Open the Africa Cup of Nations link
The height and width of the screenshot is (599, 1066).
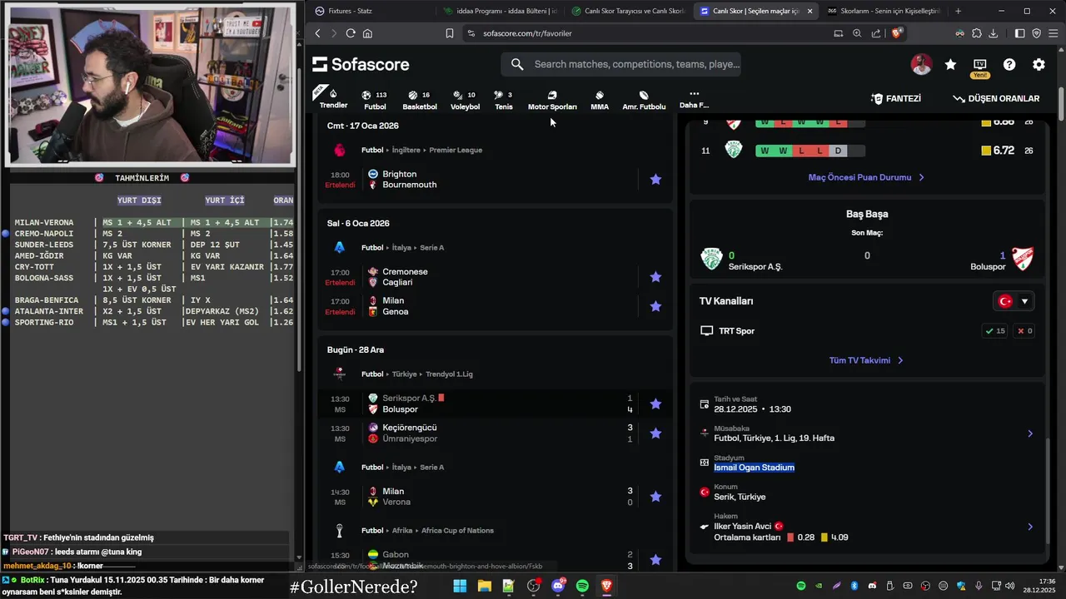(x=457, y=531)
